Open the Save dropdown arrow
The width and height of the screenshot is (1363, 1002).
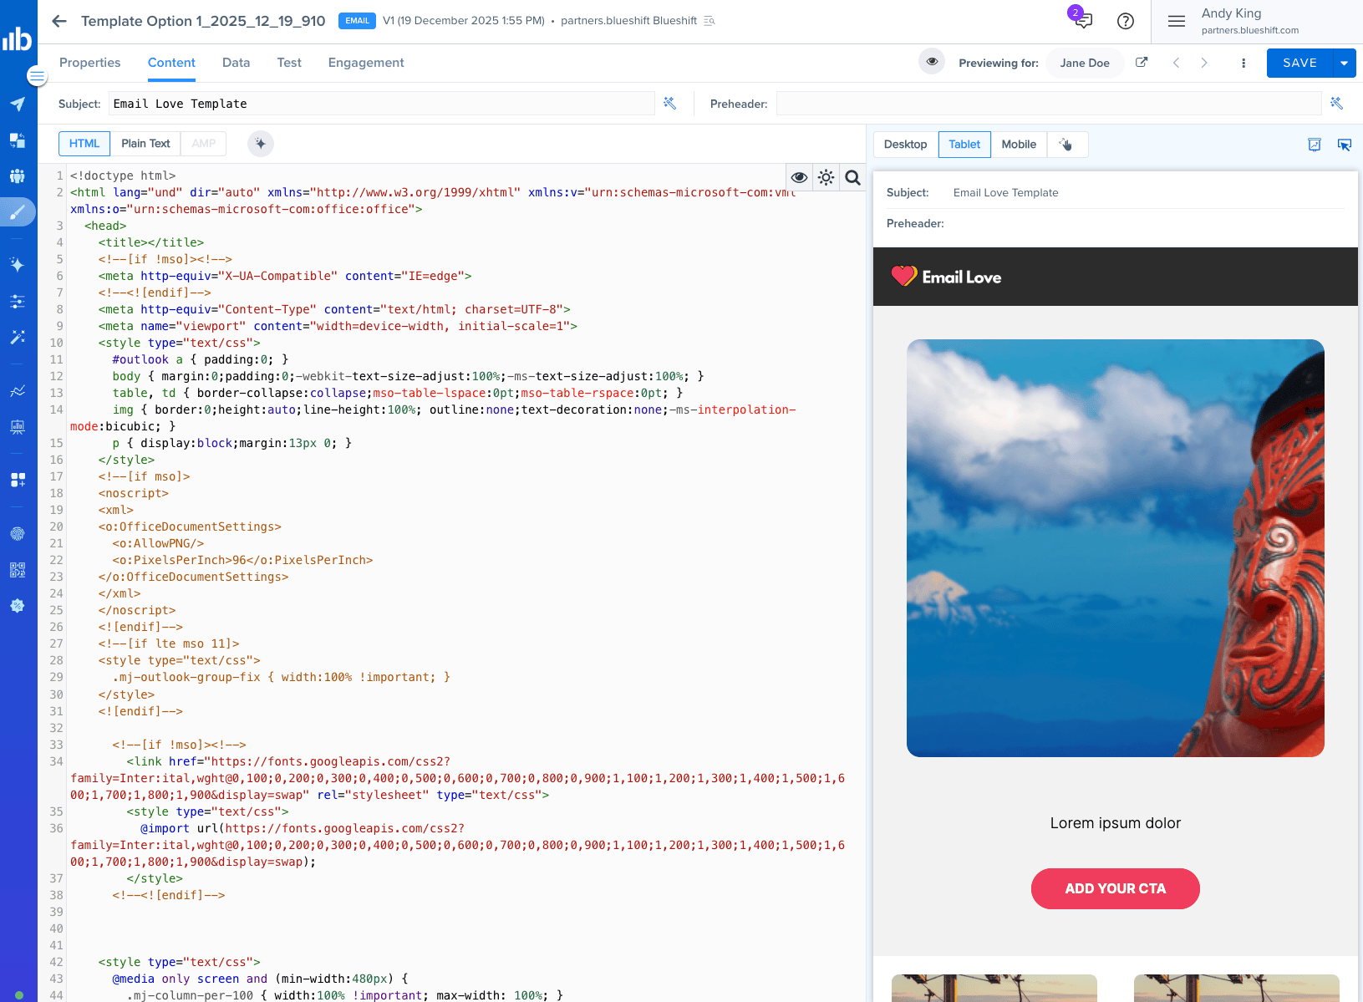point(1344,64)
